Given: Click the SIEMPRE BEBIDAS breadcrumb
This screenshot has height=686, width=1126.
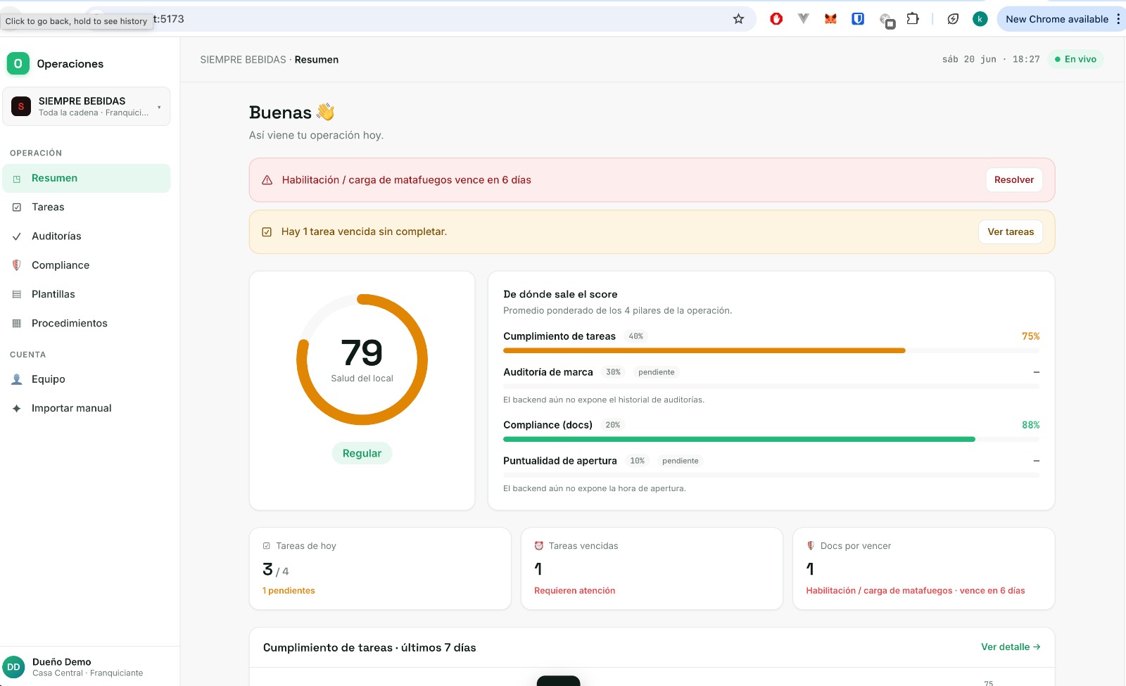Looking at the screenshot, I should pyautogui.click(x=243, y=60).
